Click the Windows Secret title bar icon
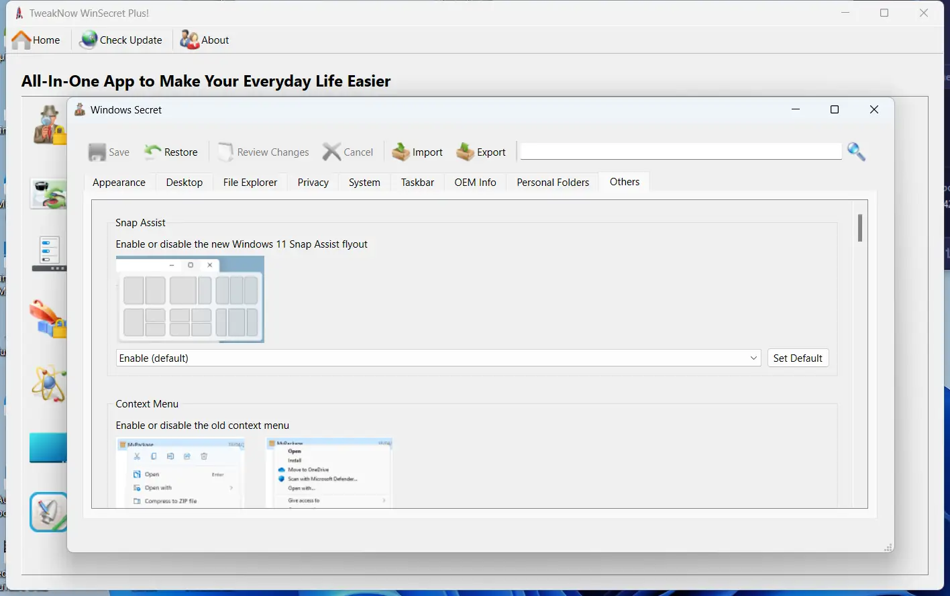 point(80,109)
